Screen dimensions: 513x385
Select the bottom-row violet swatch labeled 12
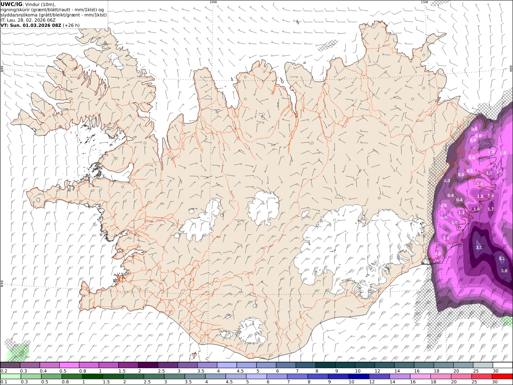pos(379,376)
